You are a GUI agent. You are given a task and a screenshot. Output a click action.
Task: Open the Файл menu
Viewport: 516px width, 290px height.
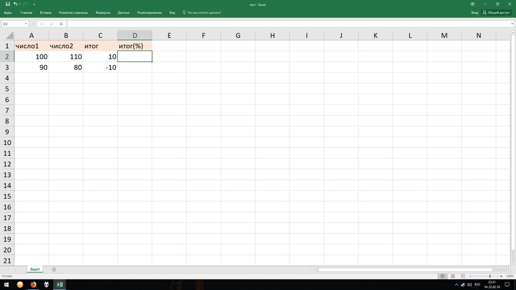click(8, 13)
